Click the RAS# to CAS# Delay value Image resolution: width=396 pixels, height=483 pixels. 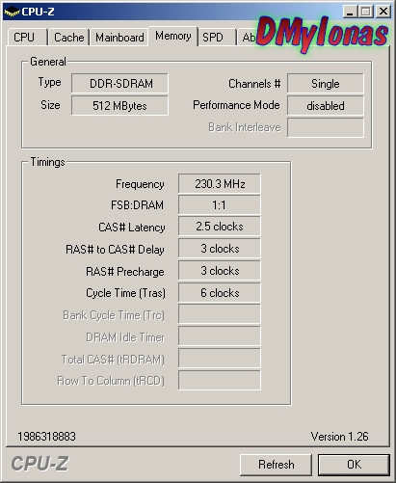[x=220, y=249]
